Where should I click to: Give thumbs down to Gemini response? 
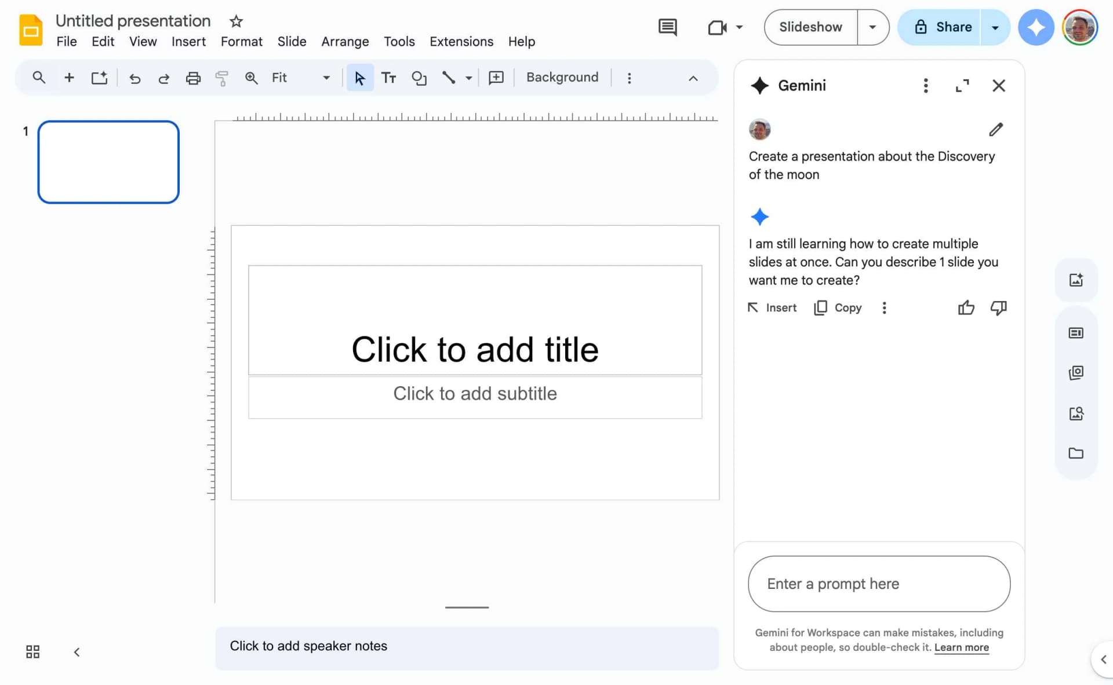(998, 307)
